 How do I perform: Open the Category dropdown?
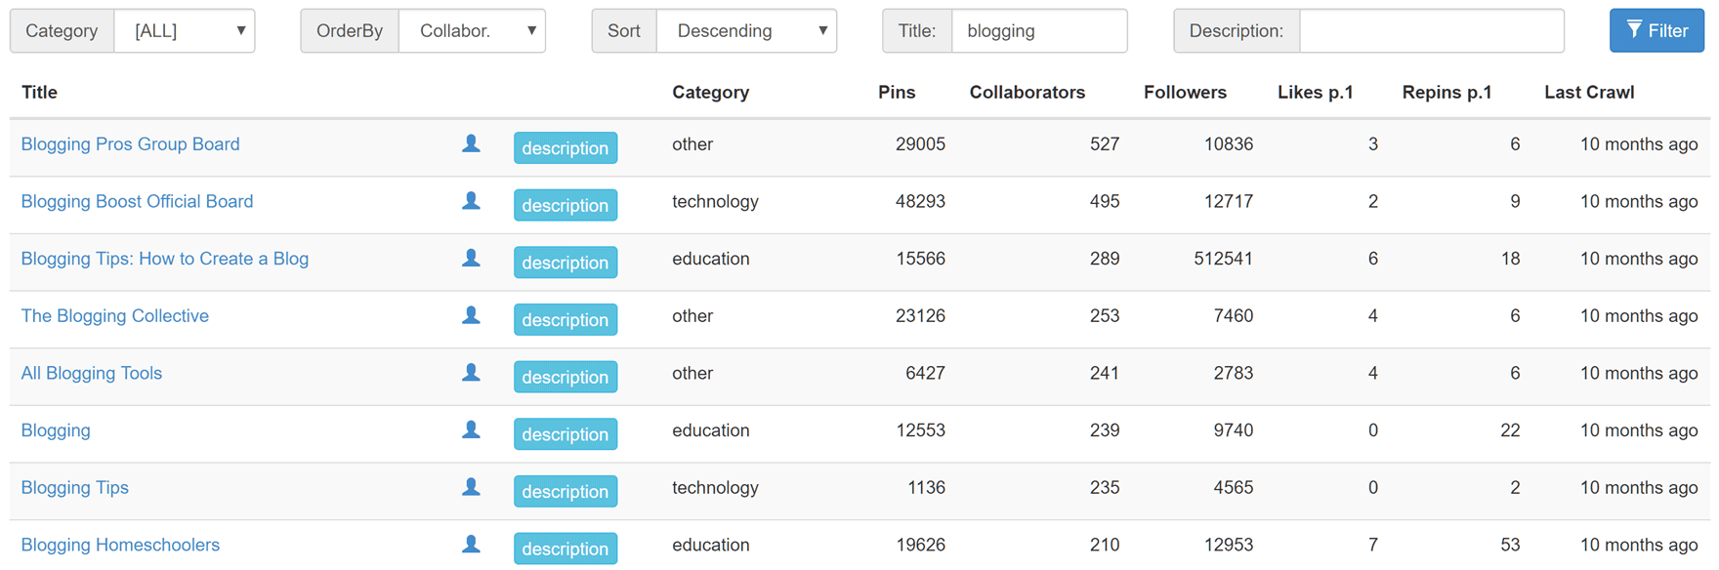point(185,30)
